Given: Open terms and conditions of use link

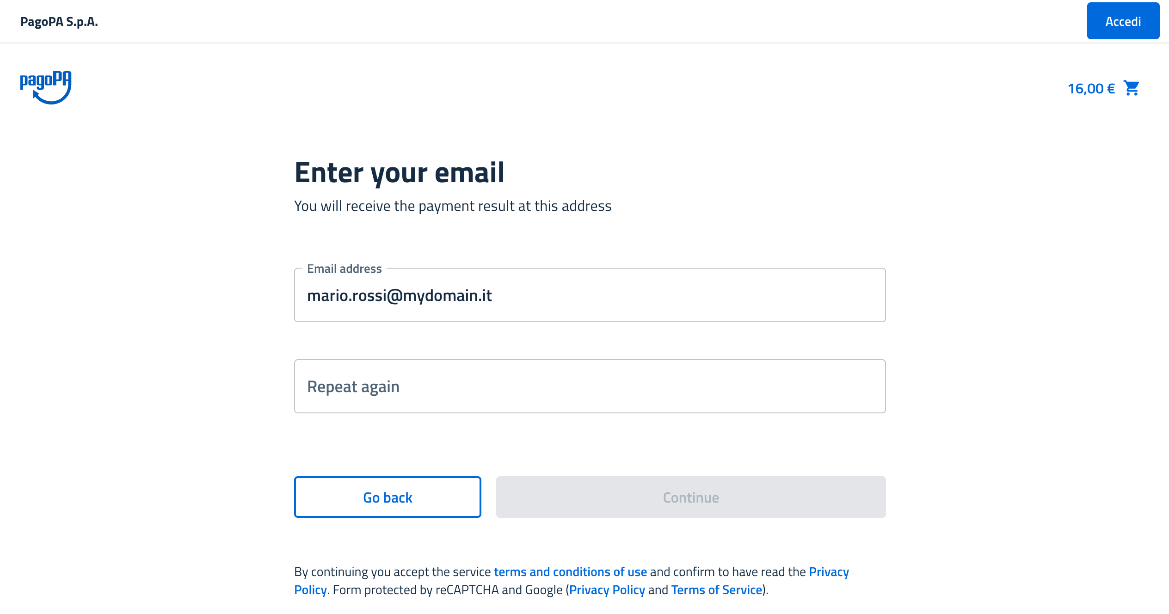Looking at the screenshot, I should pyautogui.click(x=570, y=572).
